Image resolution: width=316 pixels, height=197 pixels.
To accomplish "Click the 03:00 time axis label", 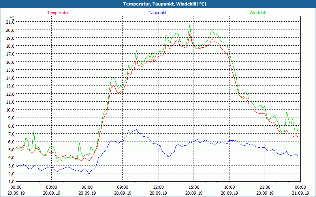I will pos(52,188).
